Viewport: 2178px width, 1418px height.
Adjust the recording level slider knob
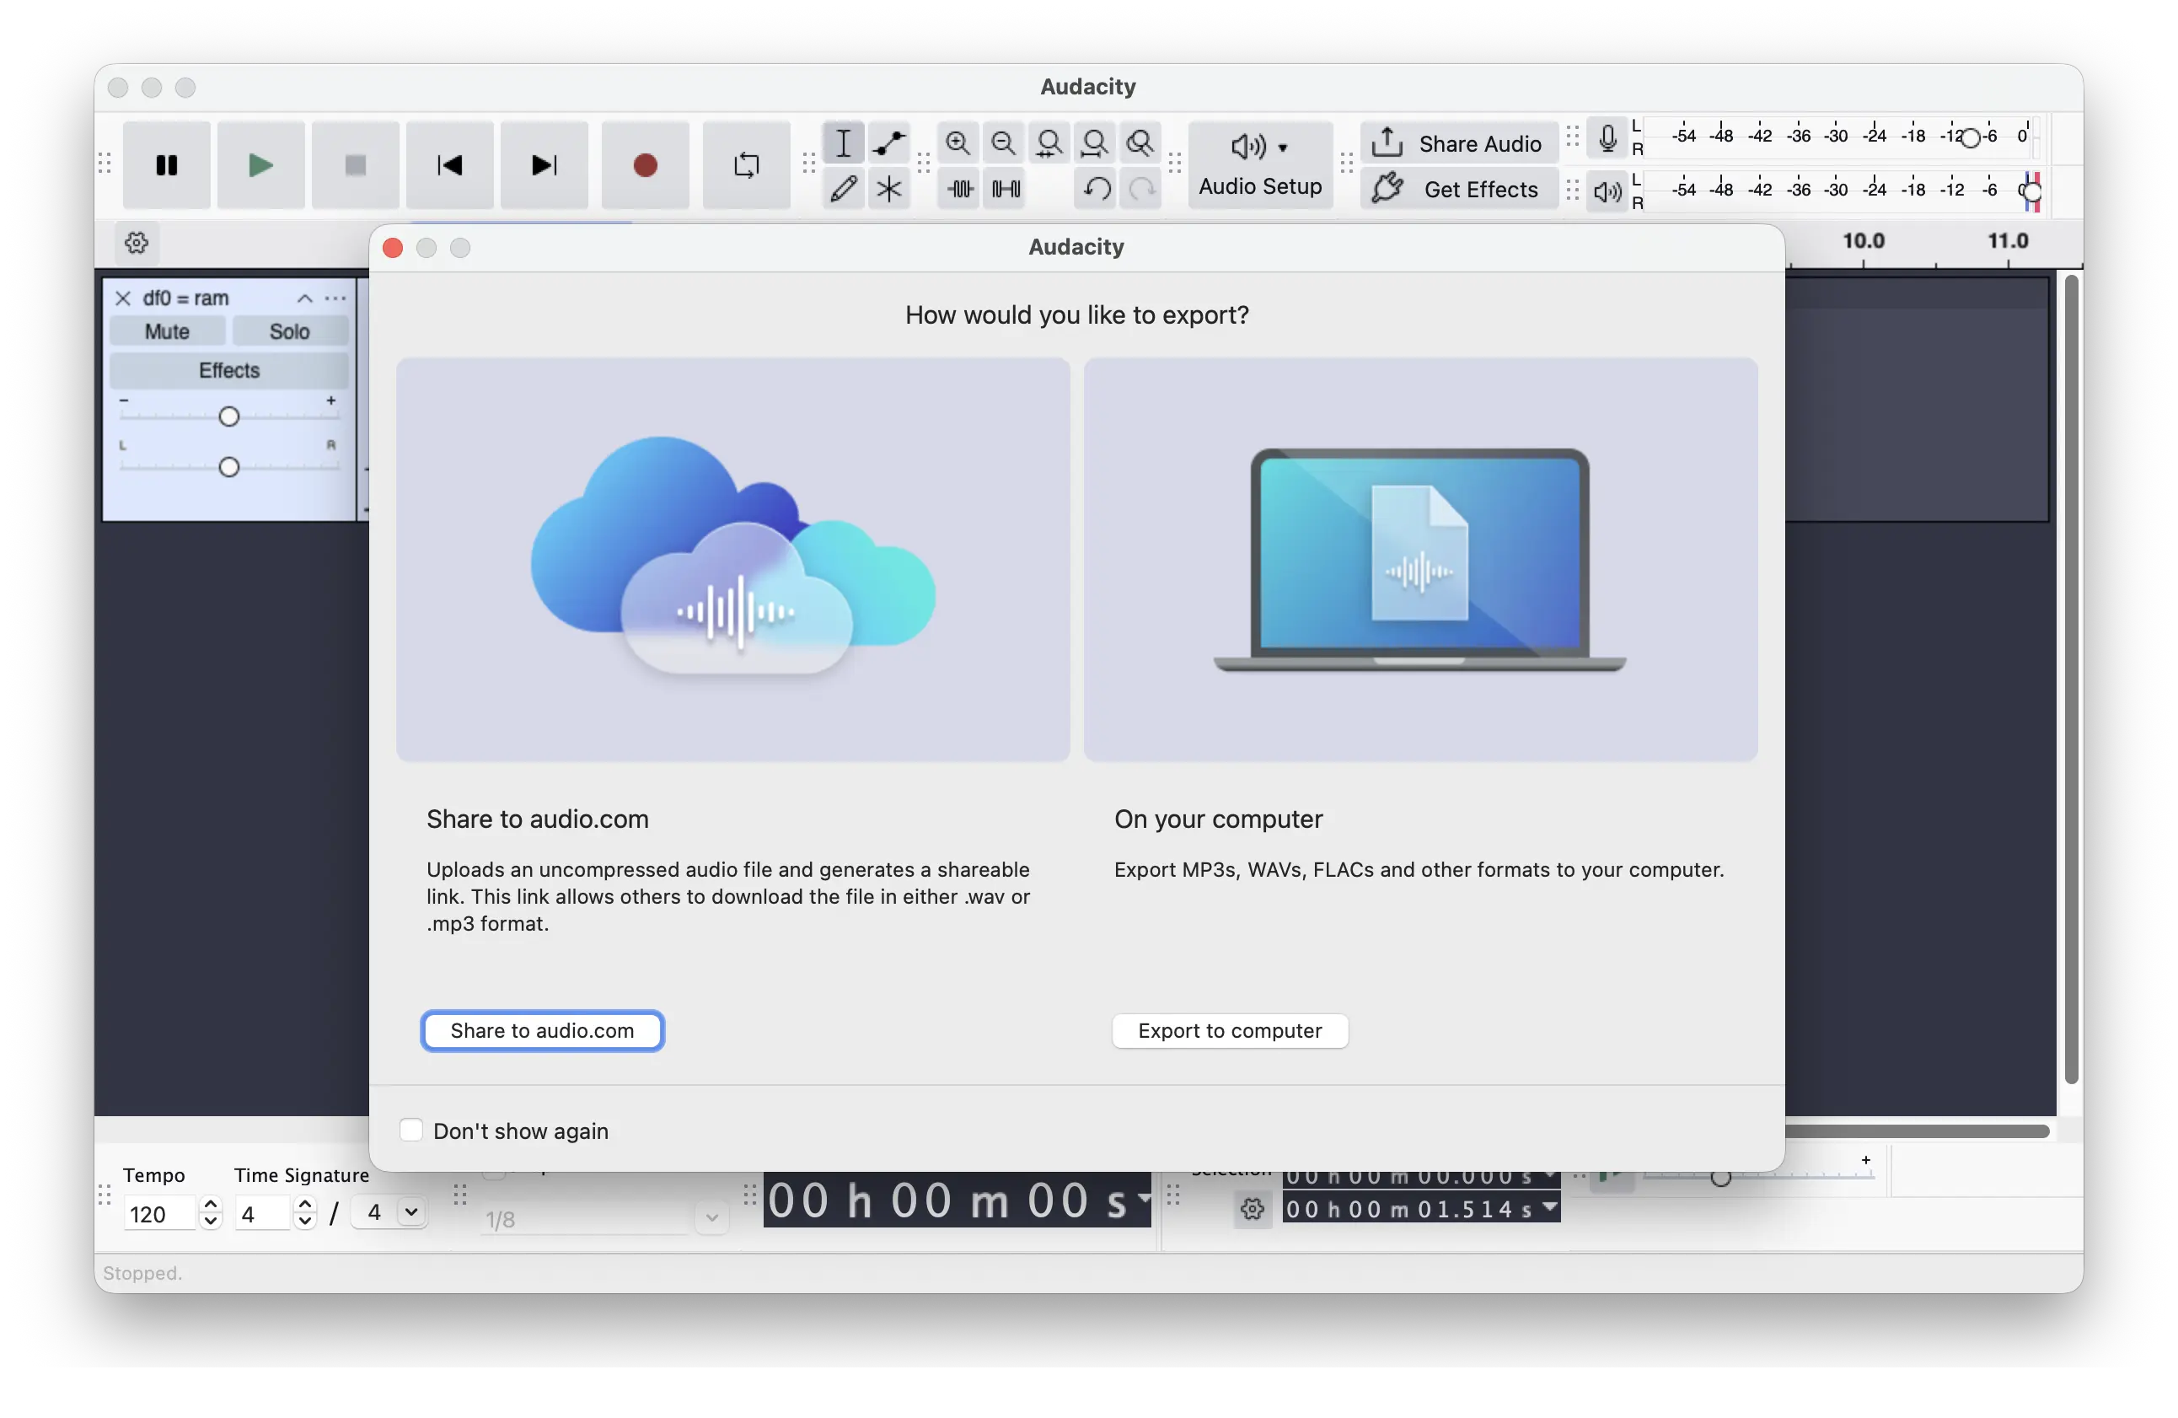pyautogui.click(x=1971, y=137)
